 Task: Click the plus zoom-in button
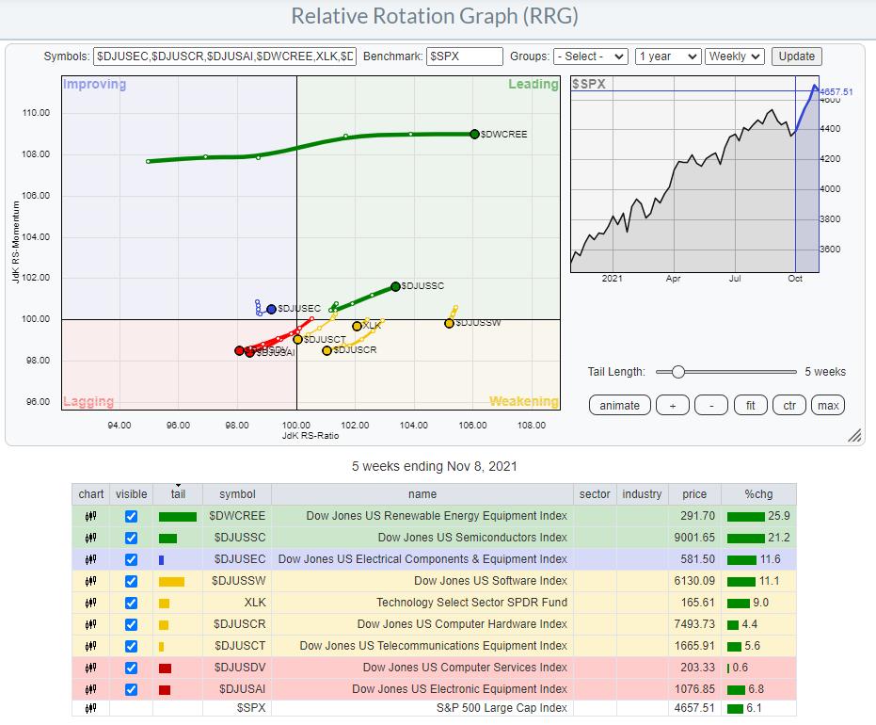coord(672,406)
